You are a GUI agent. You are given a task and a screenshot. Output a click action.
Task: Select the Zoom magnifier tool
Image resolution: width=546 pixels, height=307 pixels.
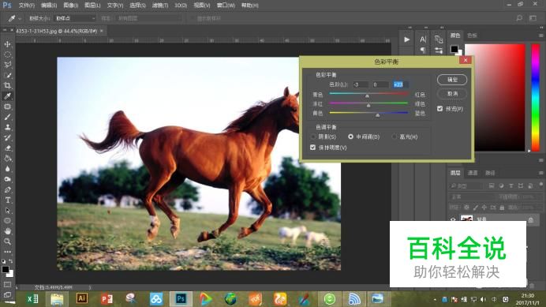(x=7, y=241)
